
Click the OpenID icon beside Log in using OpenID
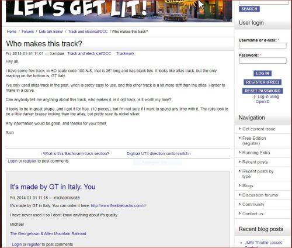[254, 97]
